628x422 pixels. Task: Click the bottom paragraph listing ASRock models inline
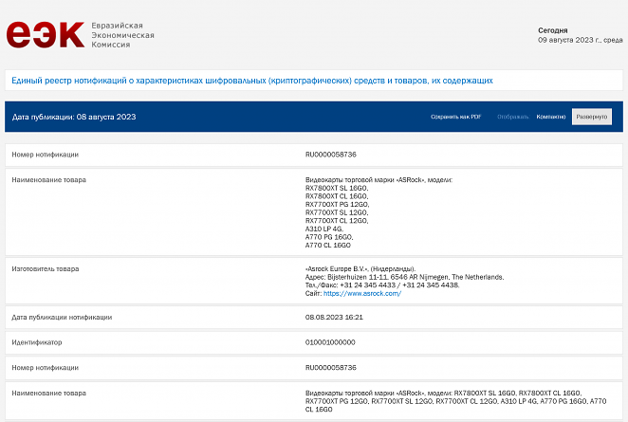pyautogui.click(x=455, y=401)
